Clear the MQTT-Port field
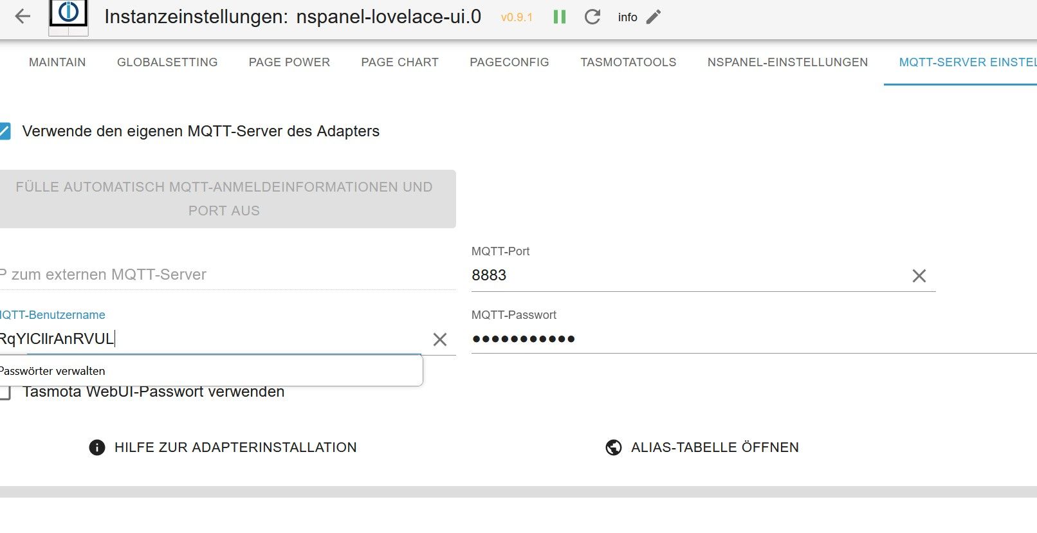This screenshot has width=1037, height=533. click(919, 276)
